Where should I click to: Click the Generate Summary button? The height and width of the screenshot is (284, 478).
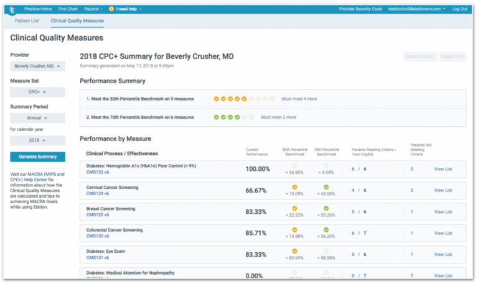tap(37, 157)
